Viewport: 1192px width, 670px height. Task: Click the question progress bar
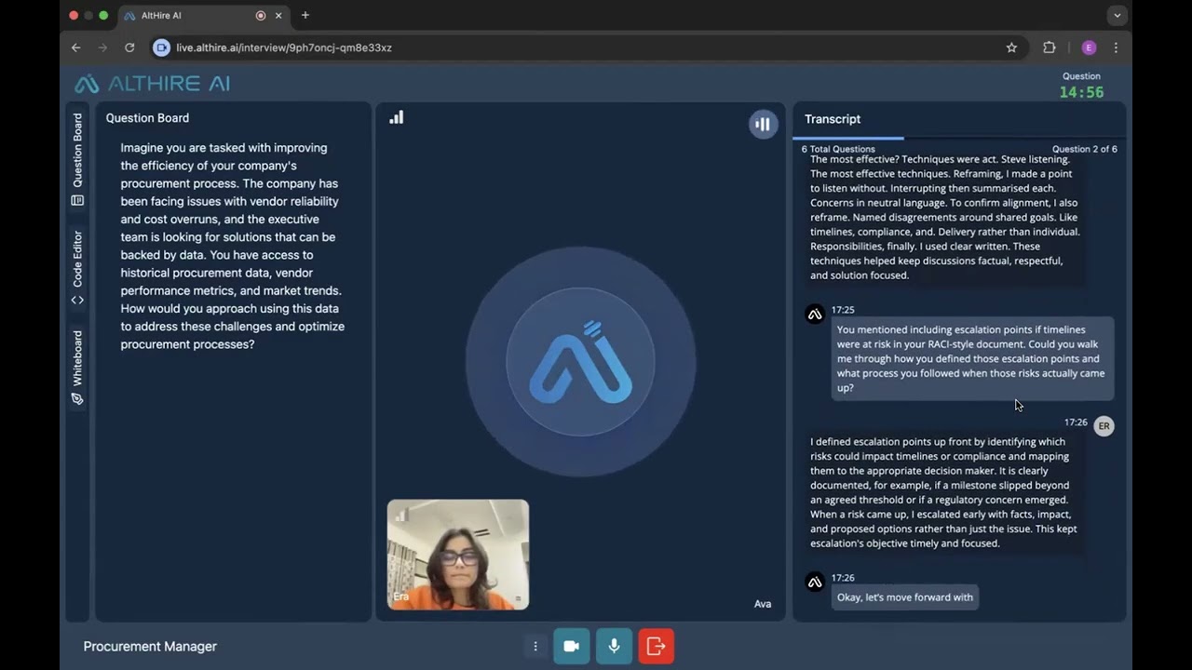click(x=959, y=138)
